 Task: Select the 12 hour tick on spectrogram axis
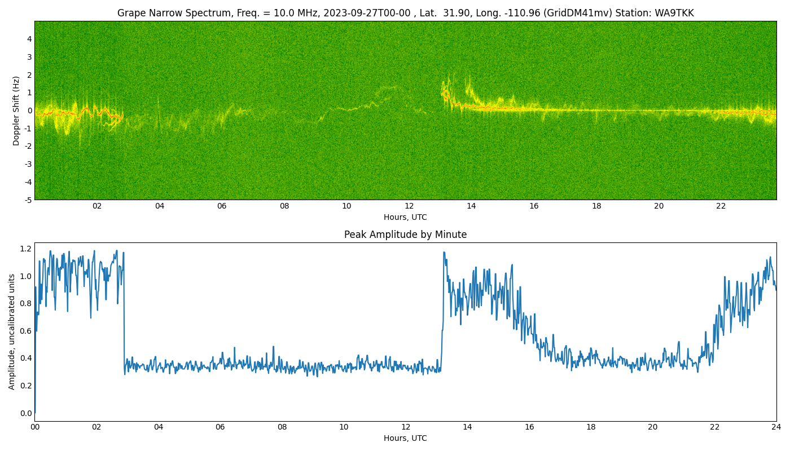click(x=409, y=206)
